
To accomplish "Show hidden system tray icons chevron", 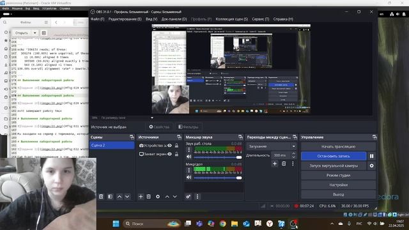I will [x=332, y=224].
